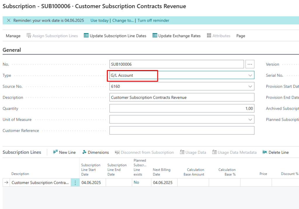Click the Assign Subscription Lines icon
299x209 pixels.
tap(29, 36)
